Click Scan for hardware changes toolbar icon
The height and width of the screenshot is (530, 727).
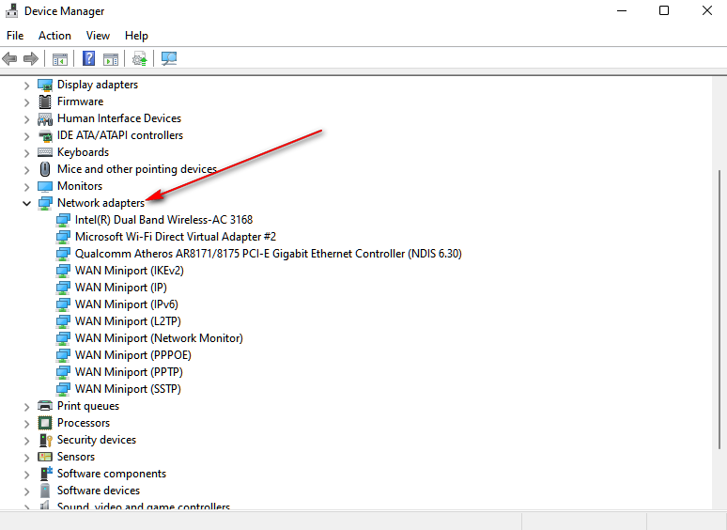tap(169, 58)
